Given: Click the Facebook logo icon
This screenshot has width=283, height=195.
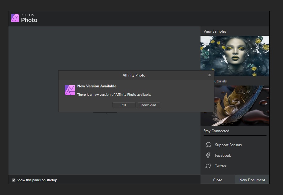Looking at the screenshot, I should (208, 156).
